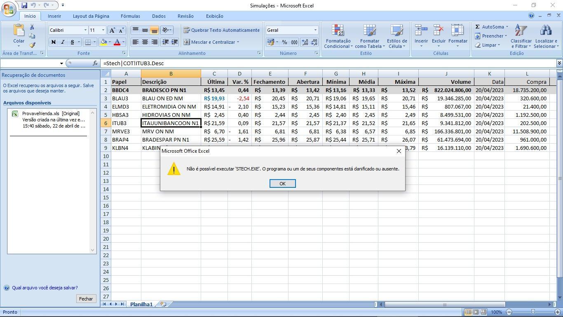Viewport: 563px width, 317px height.
Task: Click the Name Box dropdown arrow
Action: (61, 63)
